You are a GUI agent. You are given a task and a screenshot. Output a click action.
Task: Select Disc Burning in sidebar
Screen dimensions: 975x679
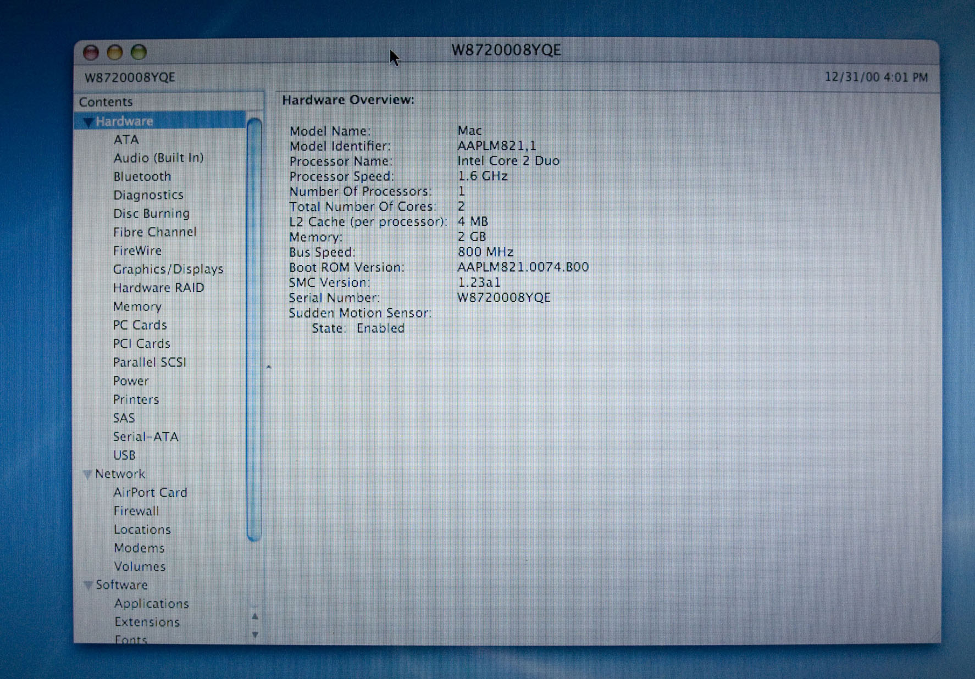[151, 214]
